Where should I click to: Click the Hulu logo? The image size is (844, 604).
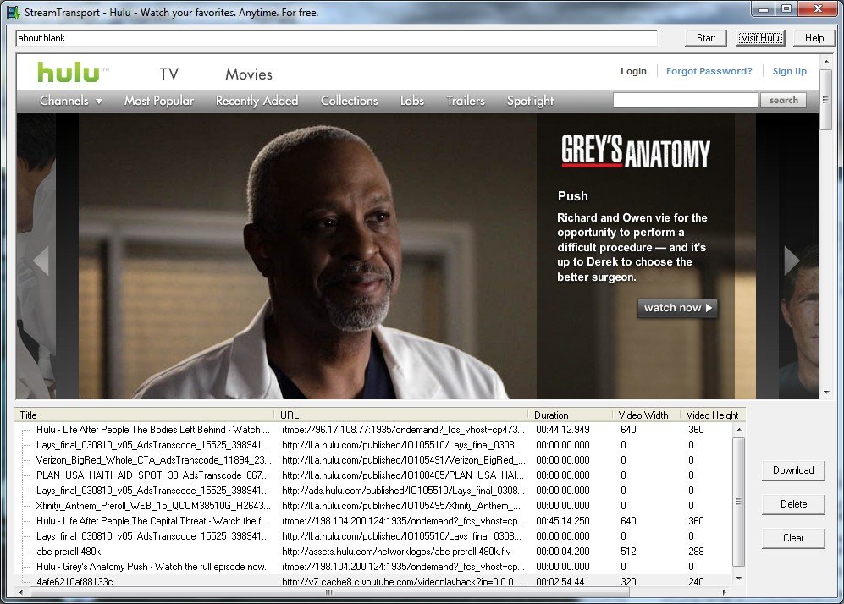coord(69,72)
